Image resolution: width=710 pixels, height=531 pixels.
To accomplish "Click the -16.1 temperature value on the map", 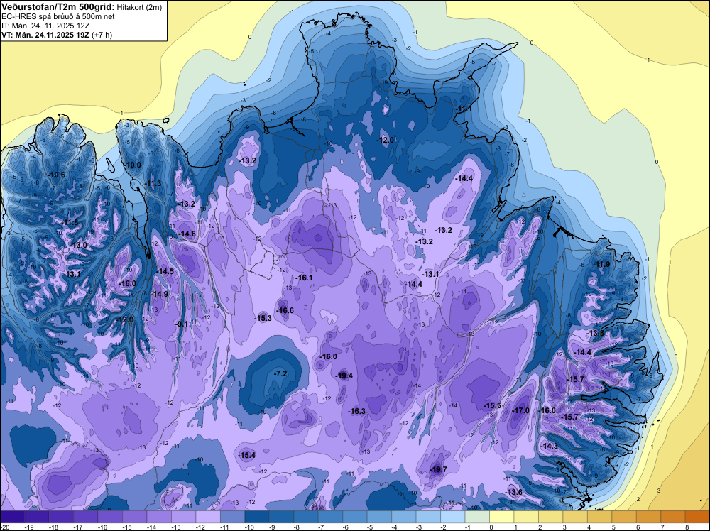I will pos(304,278).
